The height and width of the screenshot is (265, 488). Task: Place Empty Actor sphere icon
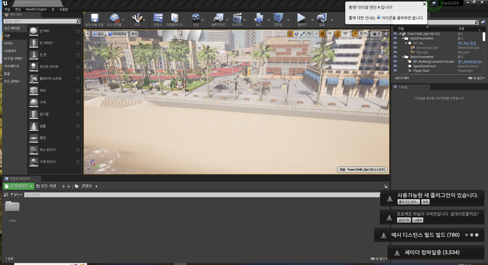coord(34,31)
